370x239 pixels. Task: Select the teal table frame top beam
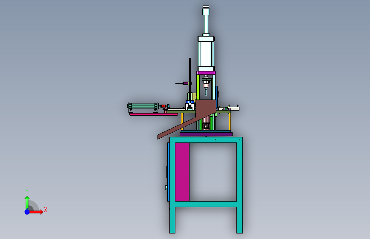(206, 140)
